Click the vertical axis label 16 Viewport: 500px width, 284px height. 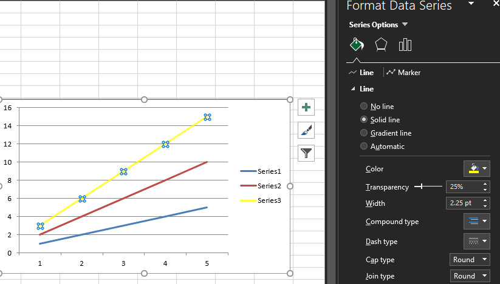8,108
